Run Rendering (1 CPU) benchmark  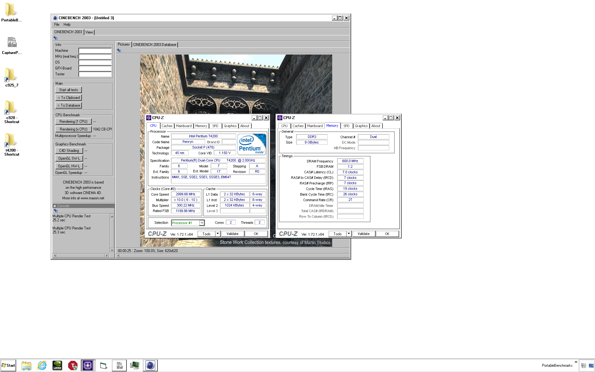73,122
